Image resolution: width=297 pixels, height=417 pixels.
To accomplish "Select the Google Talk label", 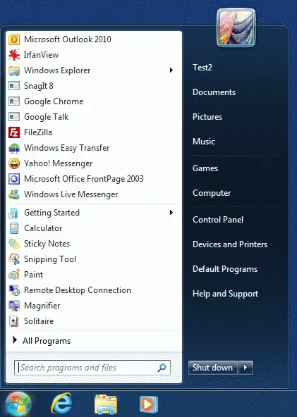I will 47,117.
